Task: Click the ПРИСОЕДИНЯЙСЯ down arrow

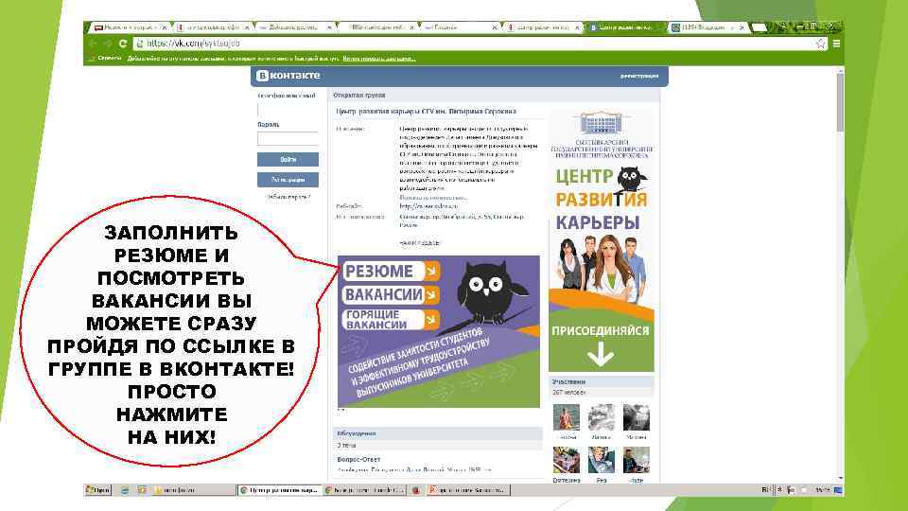Action: pos(601,354)
